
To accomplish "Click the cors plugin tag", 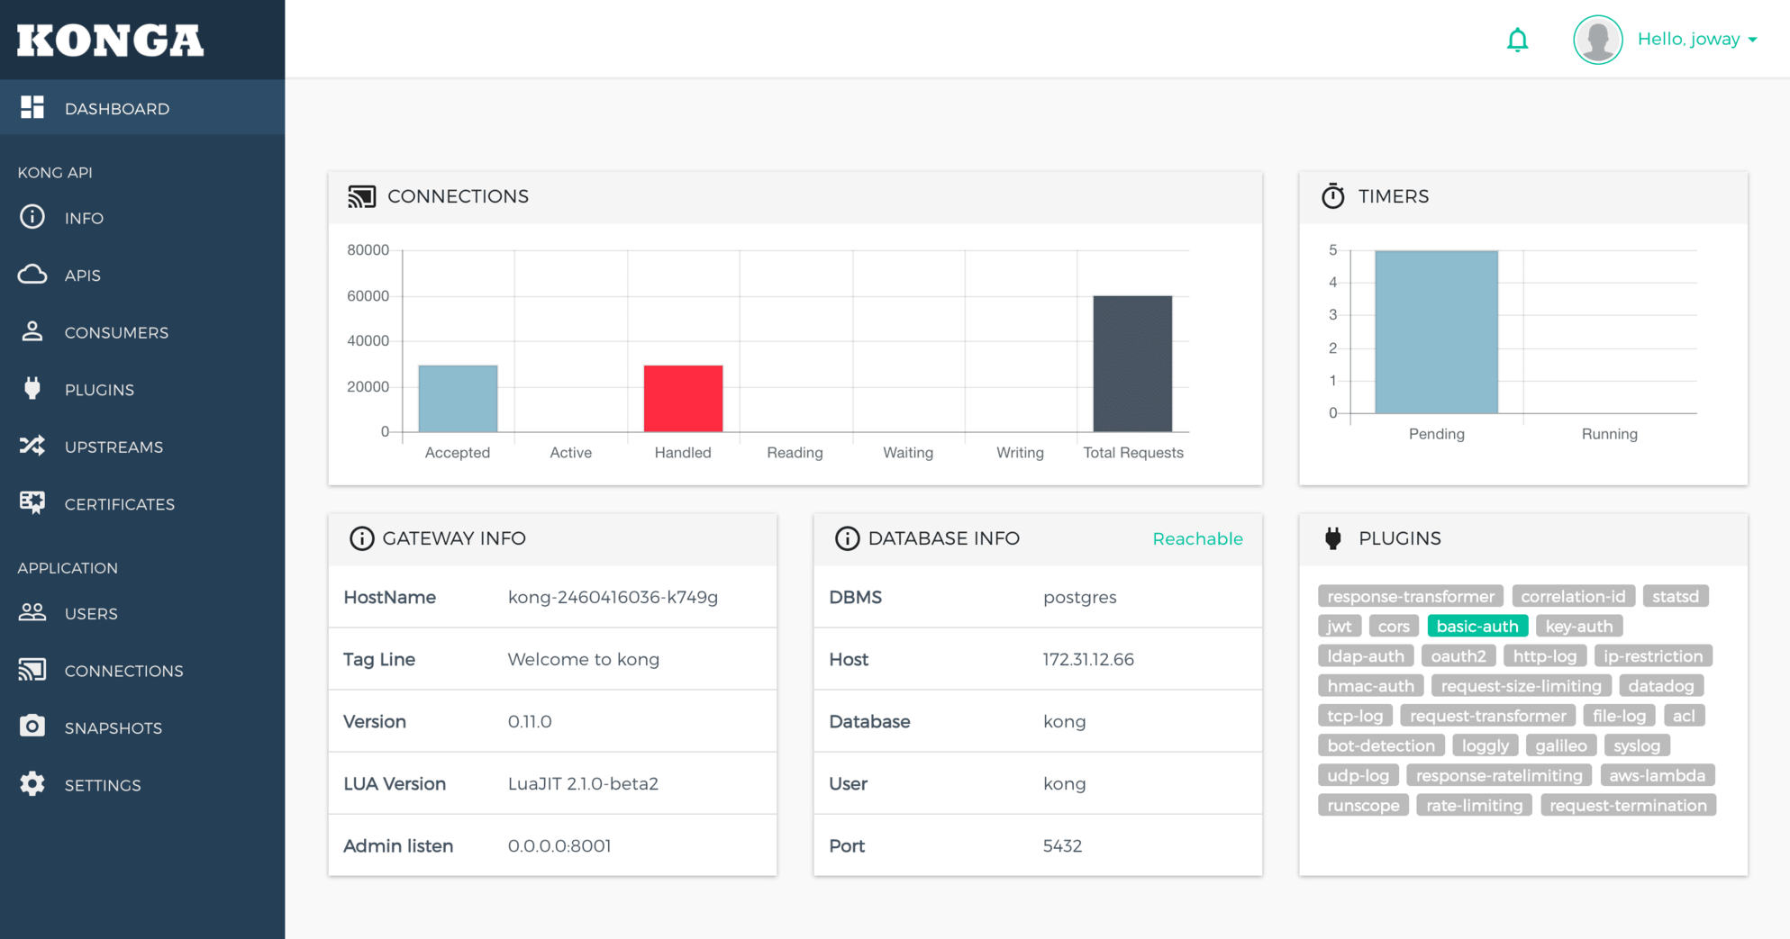I will 1394,626.
